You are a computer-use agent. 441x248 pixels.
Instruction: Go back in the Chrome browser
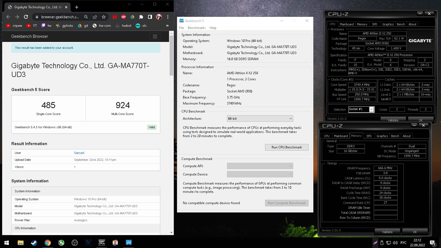8,17
